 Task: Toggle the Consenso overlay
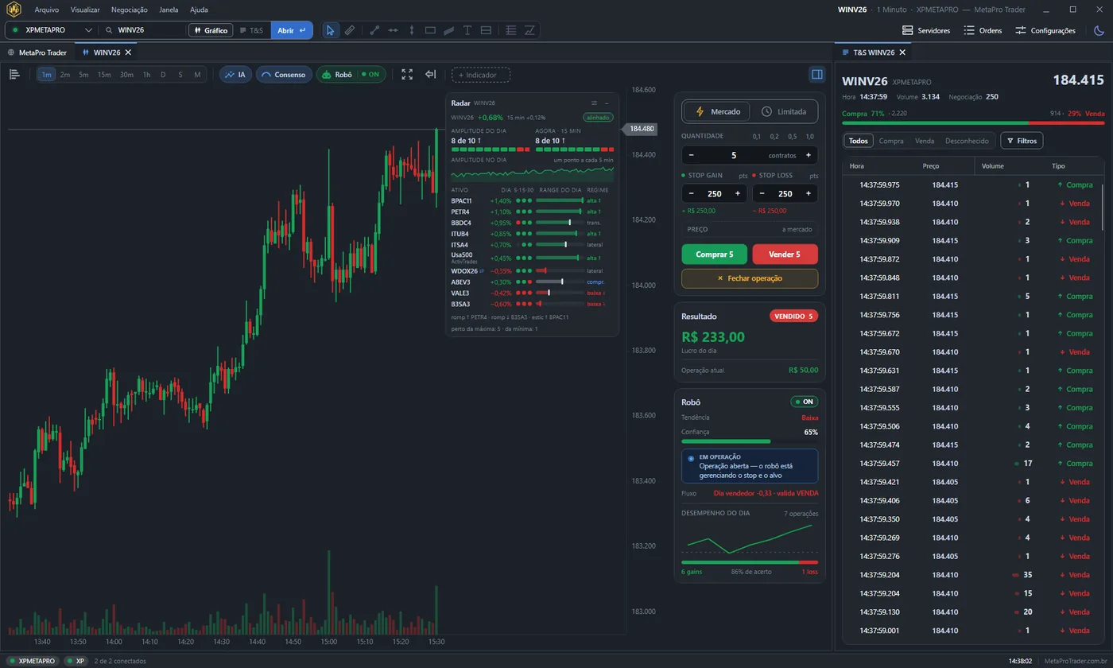284,74
